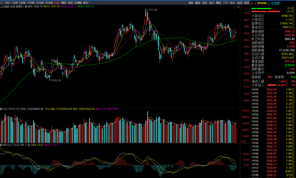Click the red X万 unit label in volume panel
Viewport: 296px width, 178px height.
point(243,141)
